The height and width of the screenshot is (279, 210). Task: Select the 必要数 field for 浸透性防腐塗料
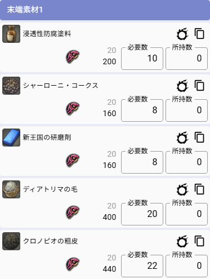pyautogui.click(x=142, y=59)
